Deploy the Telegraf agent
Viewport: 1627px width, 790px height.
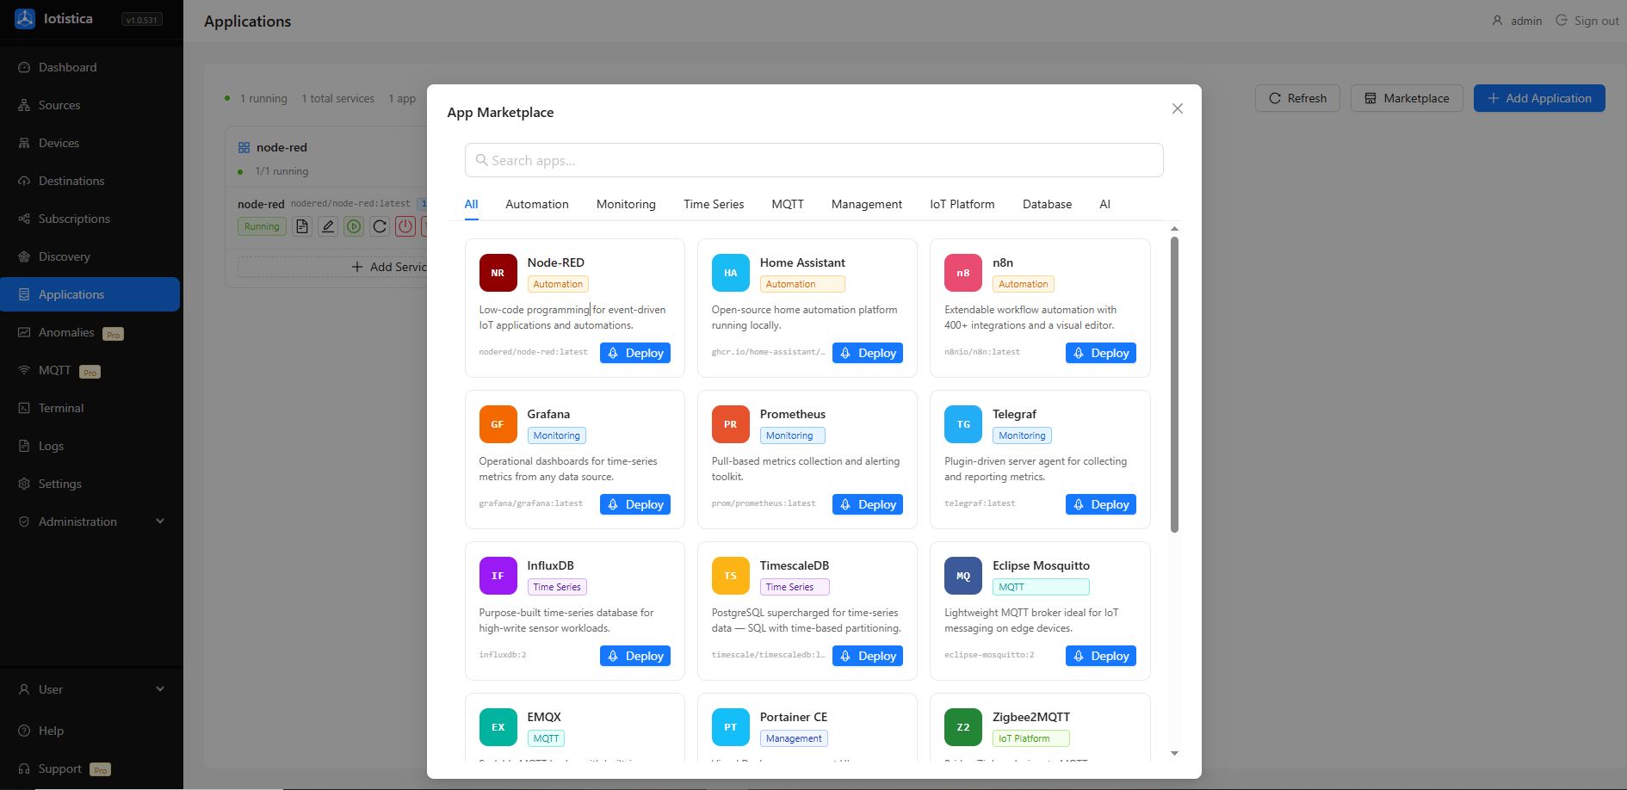click(1101, 504)
